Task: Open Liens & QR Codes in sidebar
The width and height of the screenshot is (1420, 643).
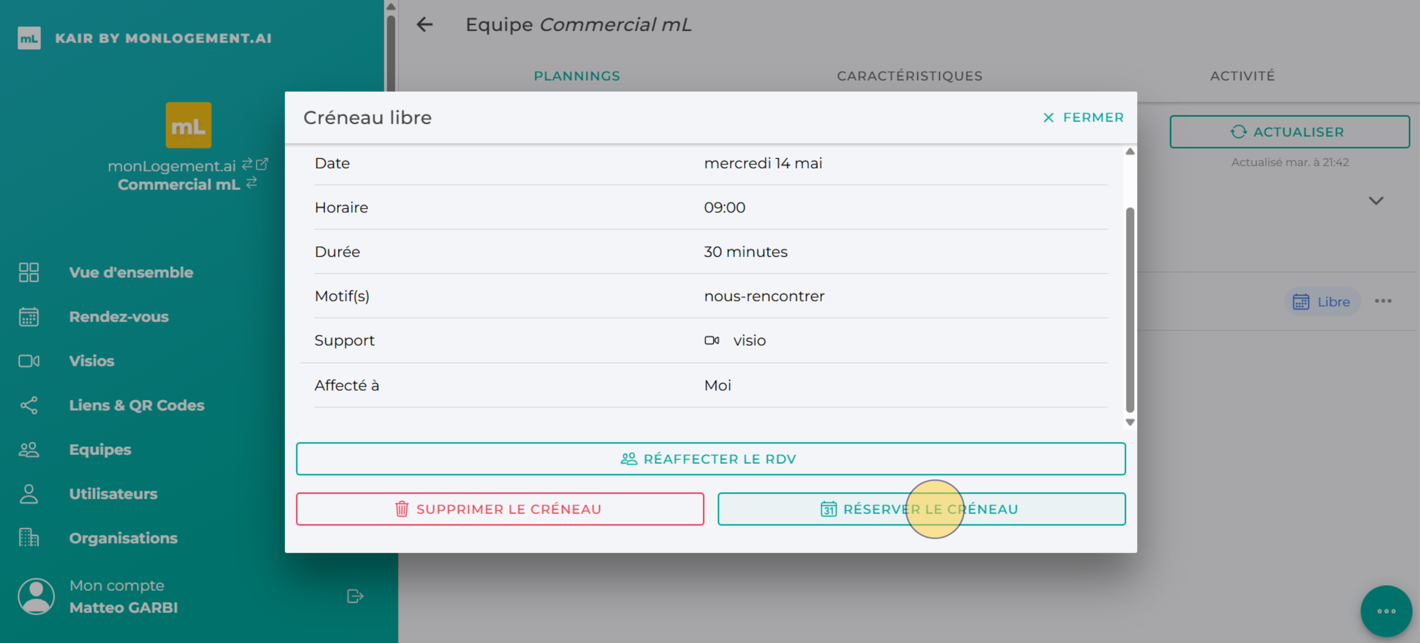Action: click(136, 405)
